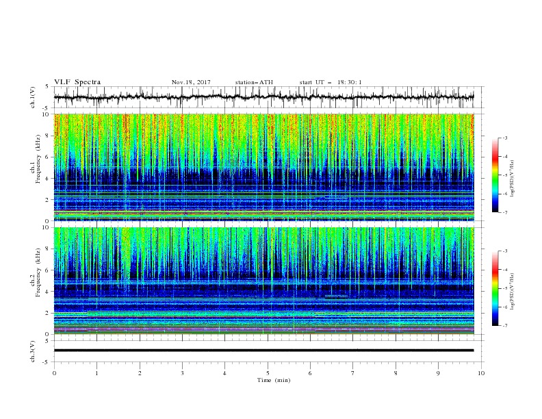Select the ch.1 "Frequency (kHz)" axis label
The height and width of the screenshot is (419, 542).
click(38, 159)
